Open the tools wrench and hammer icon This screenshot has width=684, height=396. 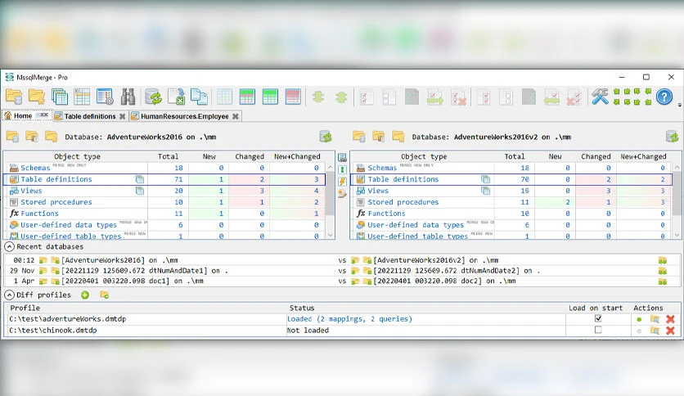600,97
